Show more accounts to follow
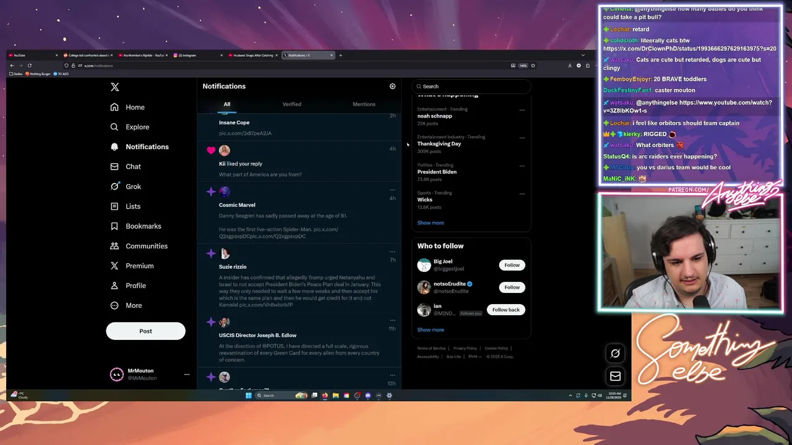Screen dimensions: 792x445 430,330
